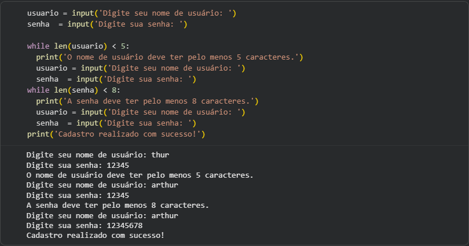
Task: Click 'len' in the senha while loop
Action: 61,90
